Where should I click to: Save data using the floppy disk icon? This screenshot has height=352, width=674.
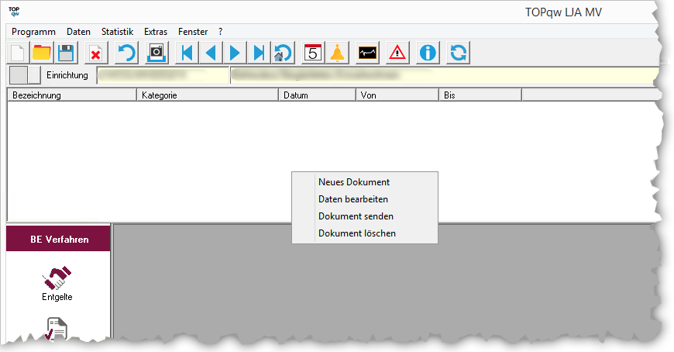point(66,53)
